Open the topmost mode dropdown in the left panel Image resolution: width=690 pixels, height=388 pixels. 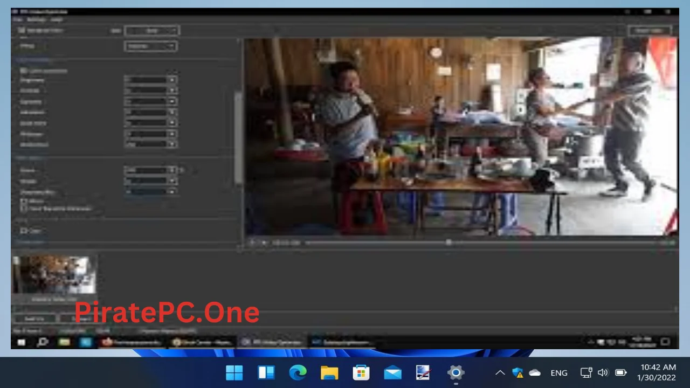point(152,31)
